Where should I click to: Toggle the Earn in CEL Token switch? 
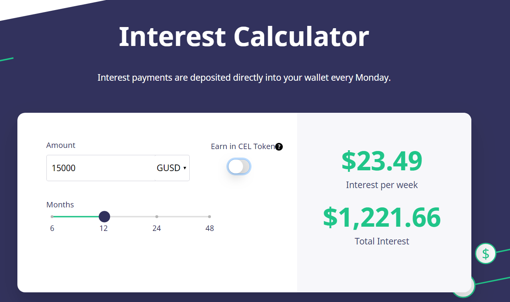tap(239, 167)
